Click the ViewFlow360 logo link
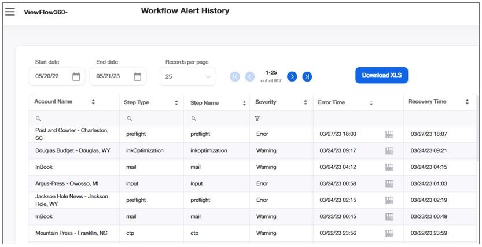The image size is (482, 247). pyautogui.click(x=46, y=12)
